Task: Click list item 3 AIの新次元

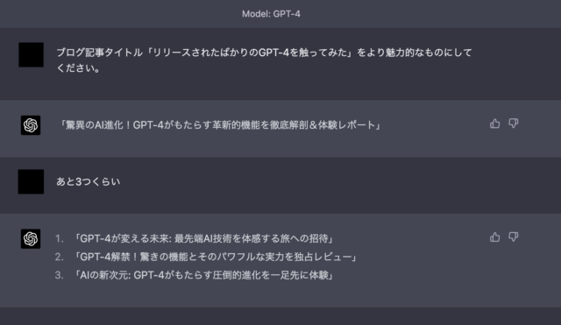Action: [x=202, y=275]
